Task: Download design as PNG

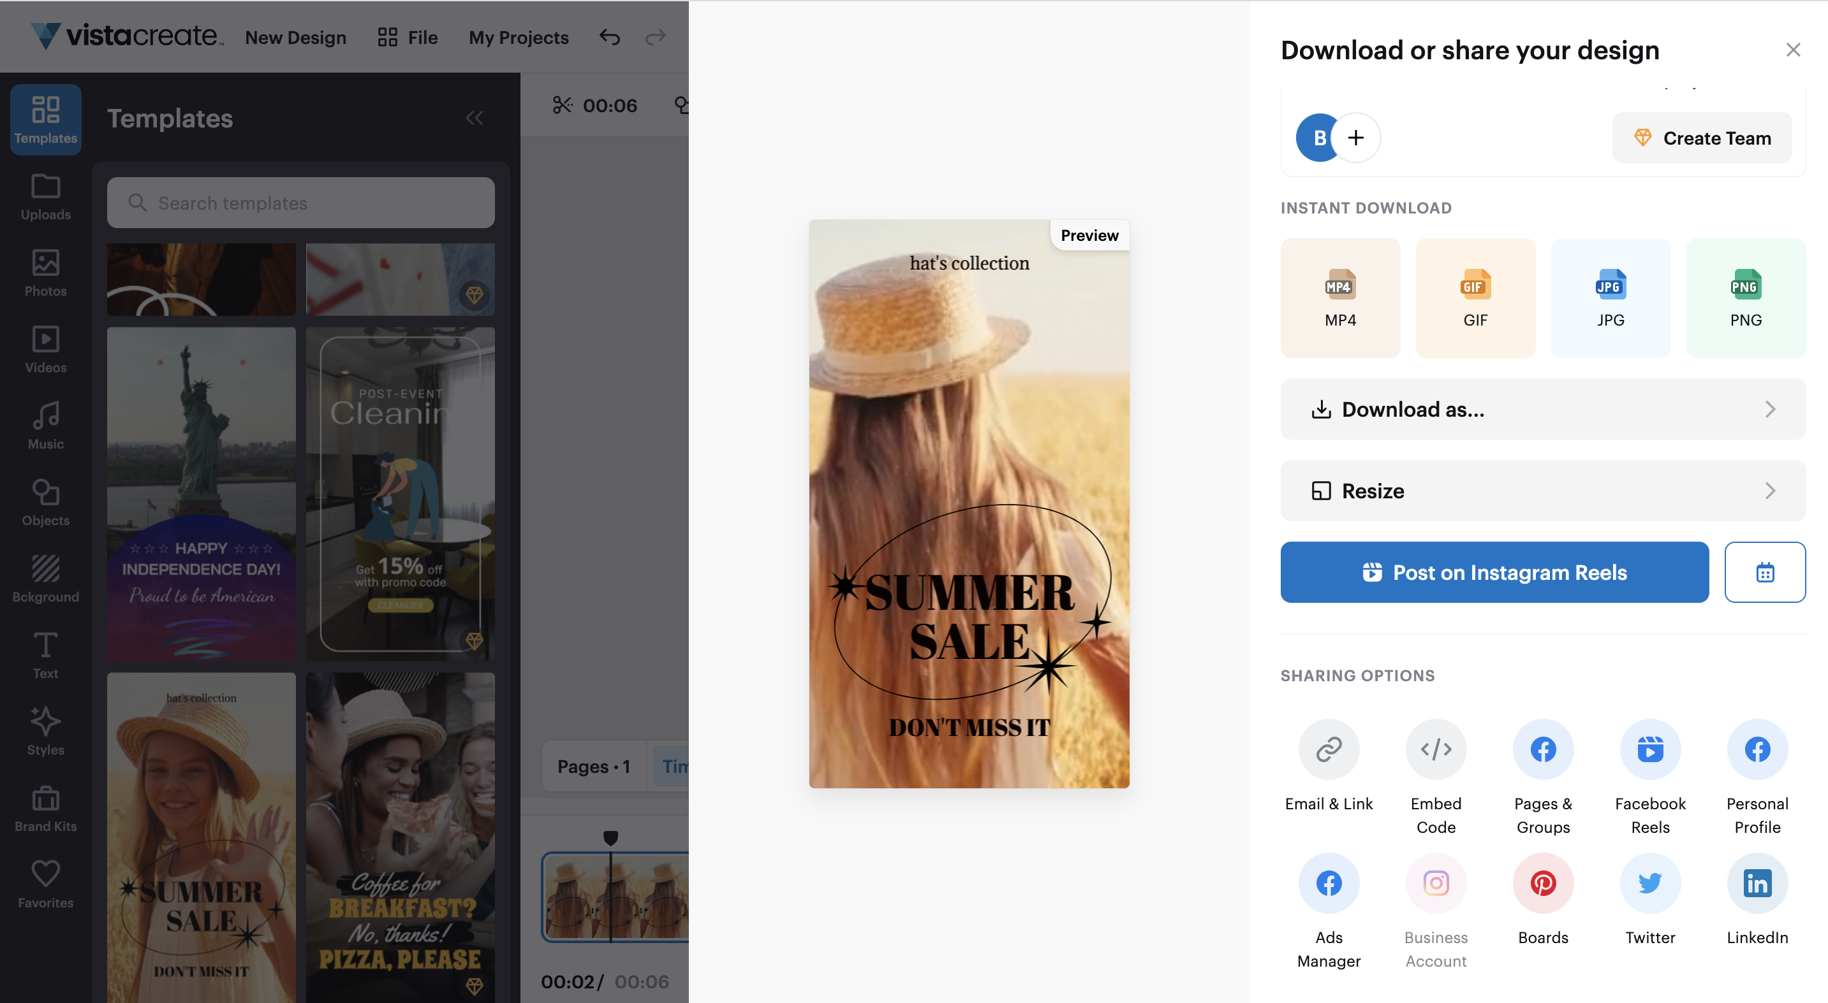Action: tap(1746, 298)
